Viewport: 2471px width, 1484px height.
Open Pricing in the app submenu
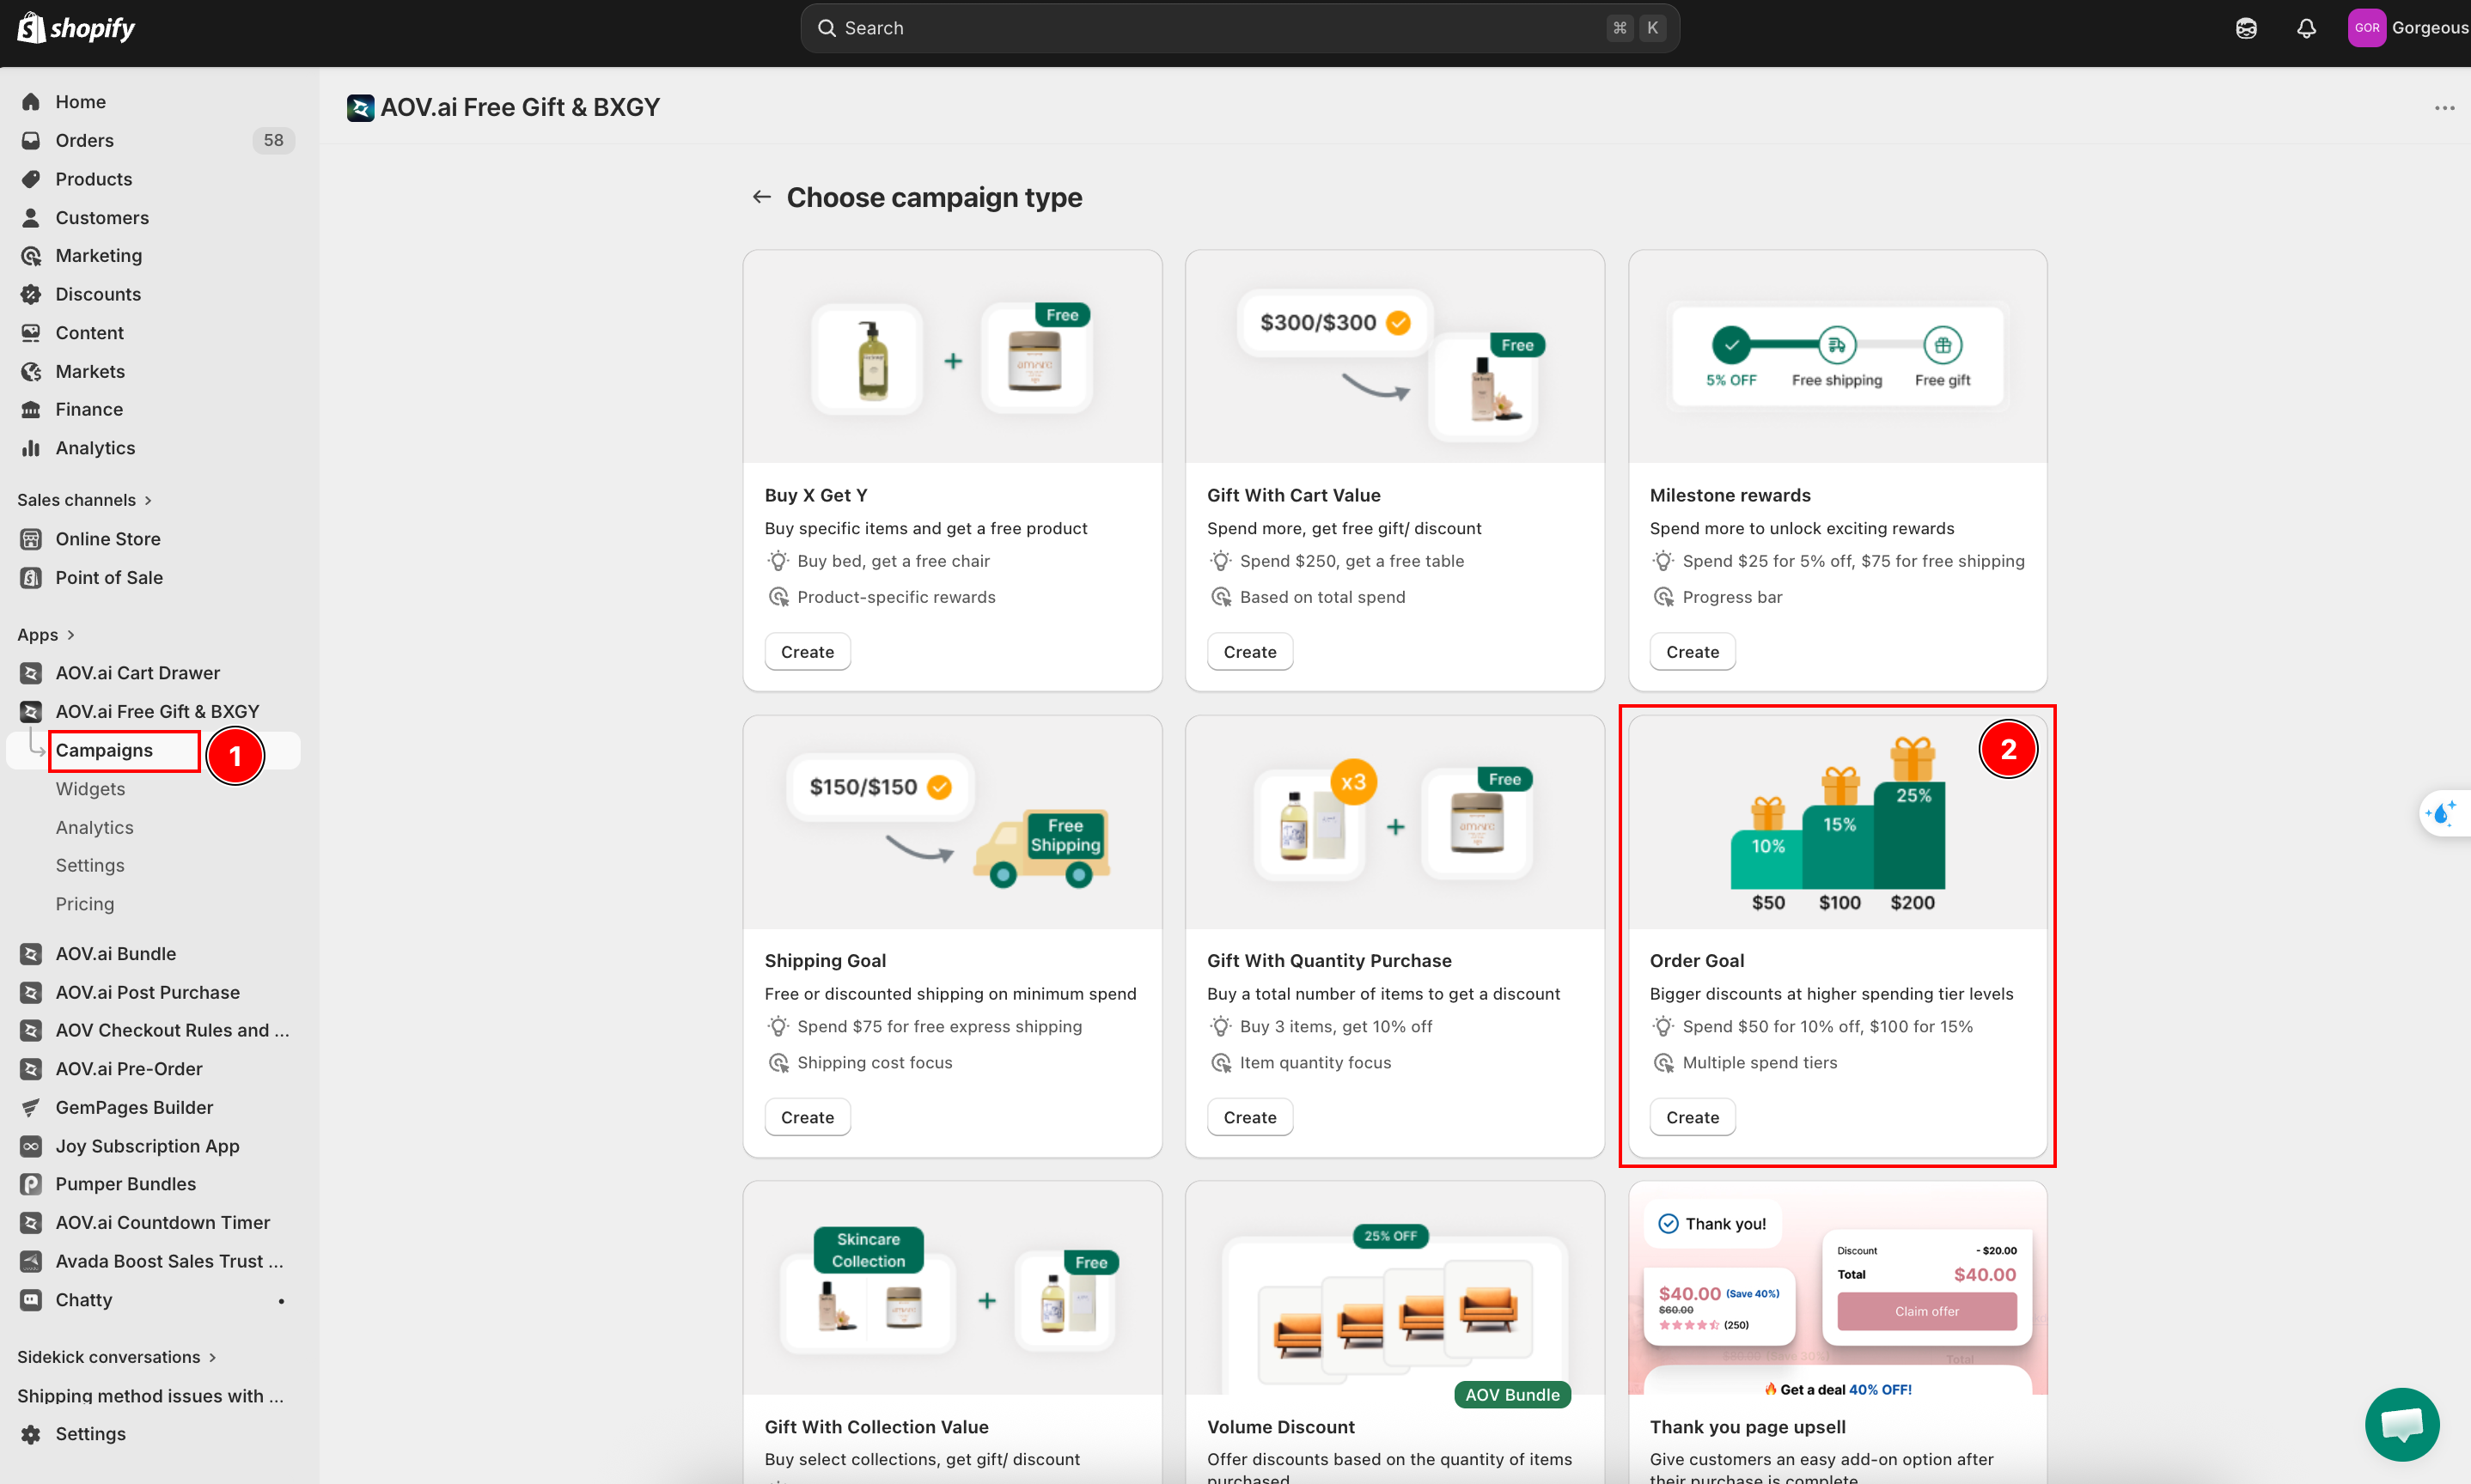click(85, 904)
